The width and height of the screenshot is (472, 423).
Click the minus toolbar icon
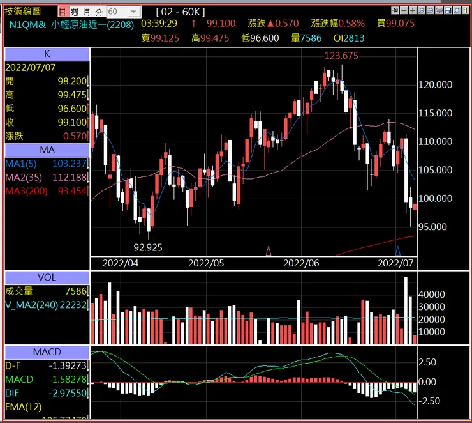pyautogui.click(x=404, y=10)
